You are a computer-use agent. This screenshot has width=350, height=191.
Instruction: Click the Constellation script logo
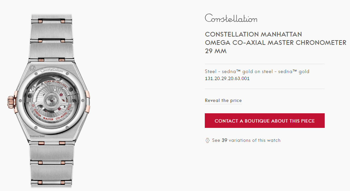[231, 18]
